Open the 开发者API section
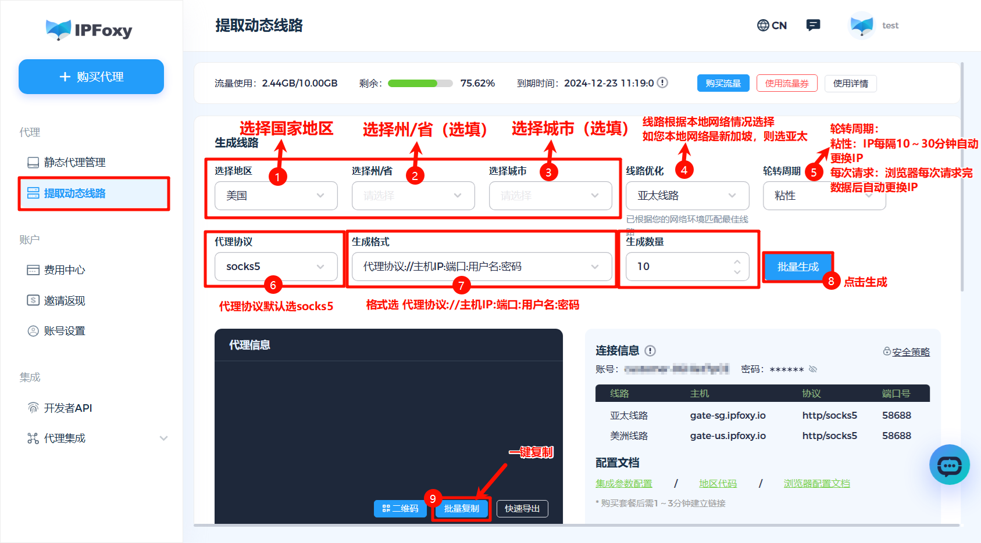The image size is (981, 543). coord(64,408)
